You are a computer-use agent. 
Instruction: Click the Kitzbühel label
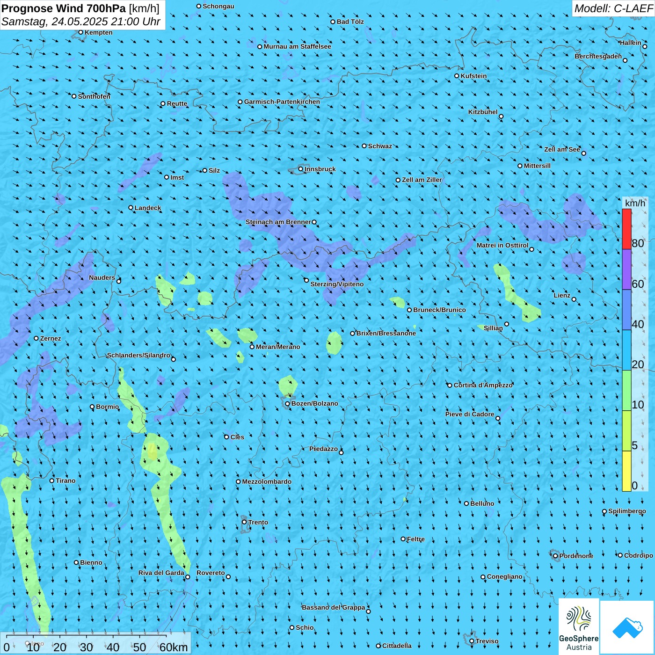point(483,112)
